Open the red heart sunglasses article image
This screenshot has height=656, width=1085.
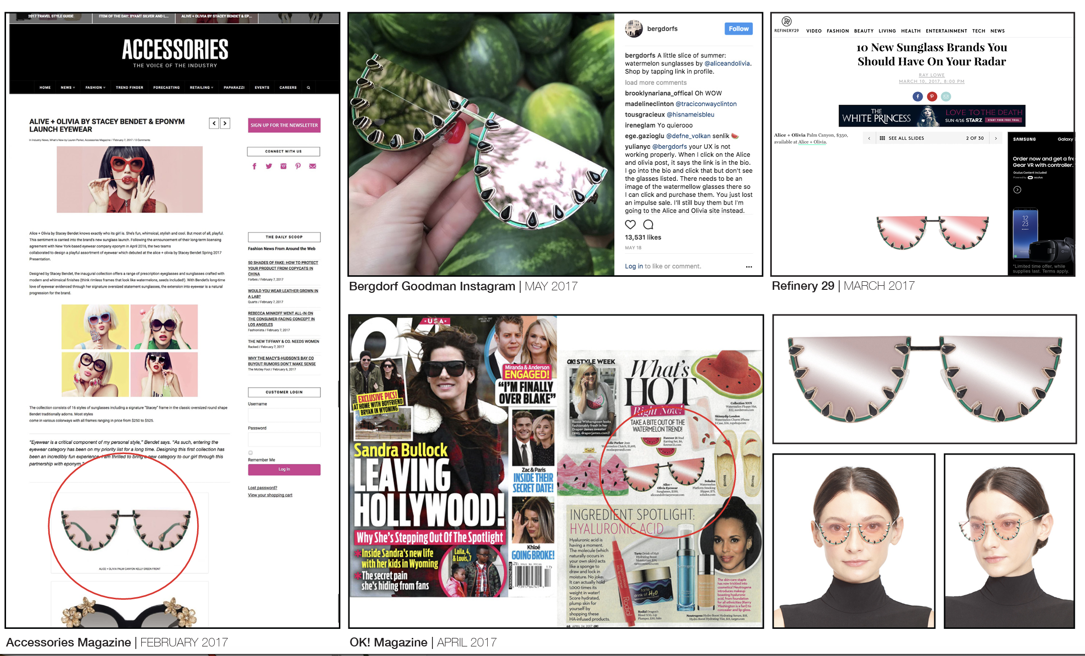(130, 179)
